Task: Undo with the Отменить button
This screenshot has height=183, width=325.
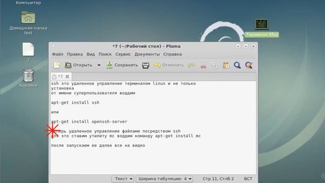Action: tap(169, 65)
